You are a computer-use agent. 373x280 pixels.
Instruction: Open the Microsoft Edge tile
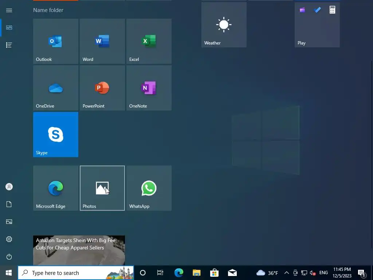56,188
